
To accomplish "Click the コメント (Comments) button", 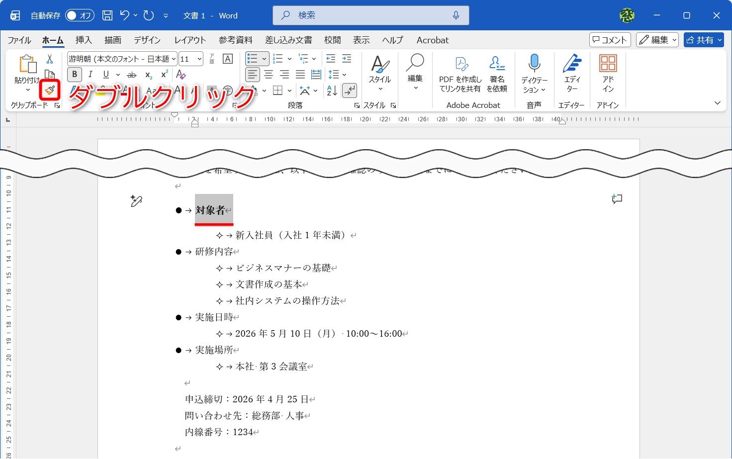I will 610,40.
